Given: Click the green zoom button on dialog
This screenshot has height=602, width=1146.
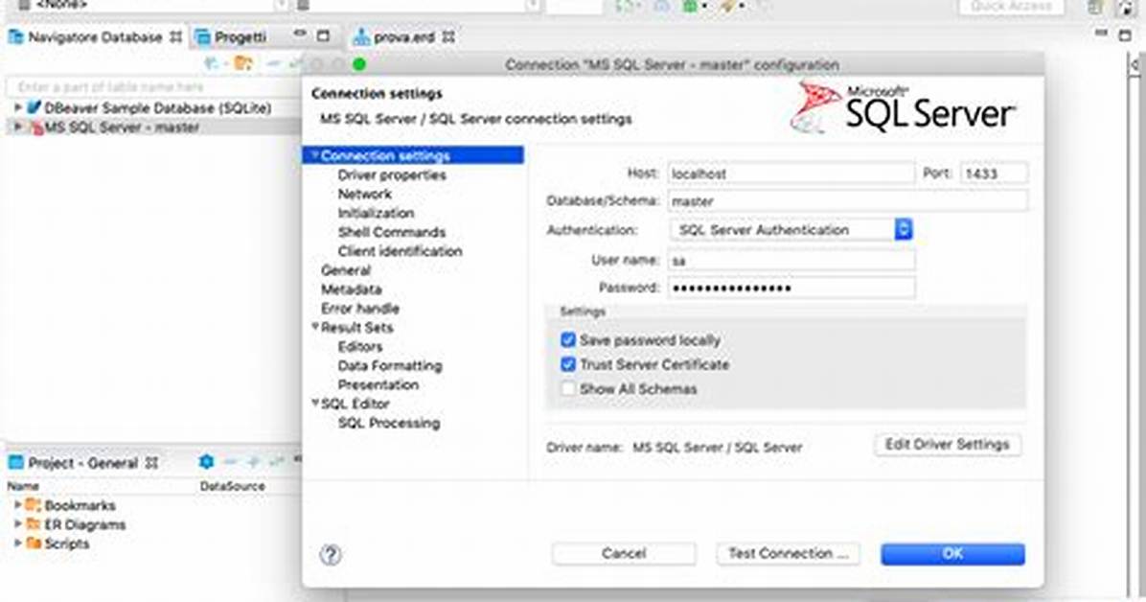Looking at the screenshot, I should [359, 64].
